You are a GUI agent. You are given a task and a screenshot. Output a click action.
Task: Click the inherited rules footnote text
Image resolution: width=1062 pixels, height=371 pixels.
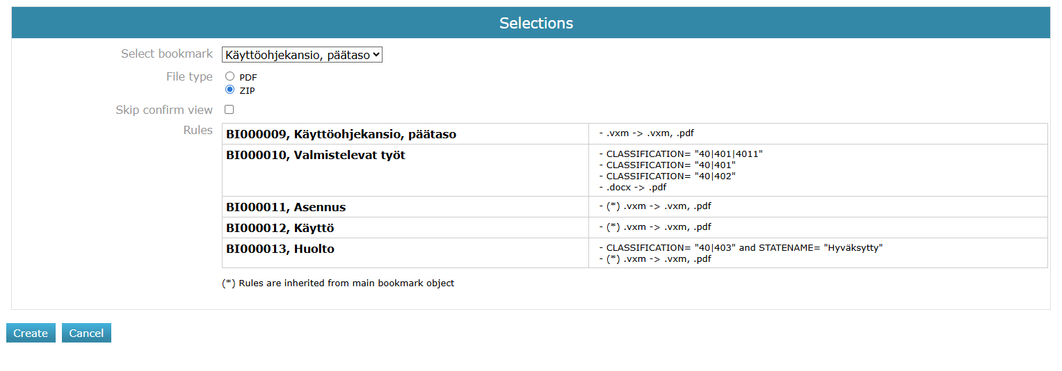[x=338, y=283]
